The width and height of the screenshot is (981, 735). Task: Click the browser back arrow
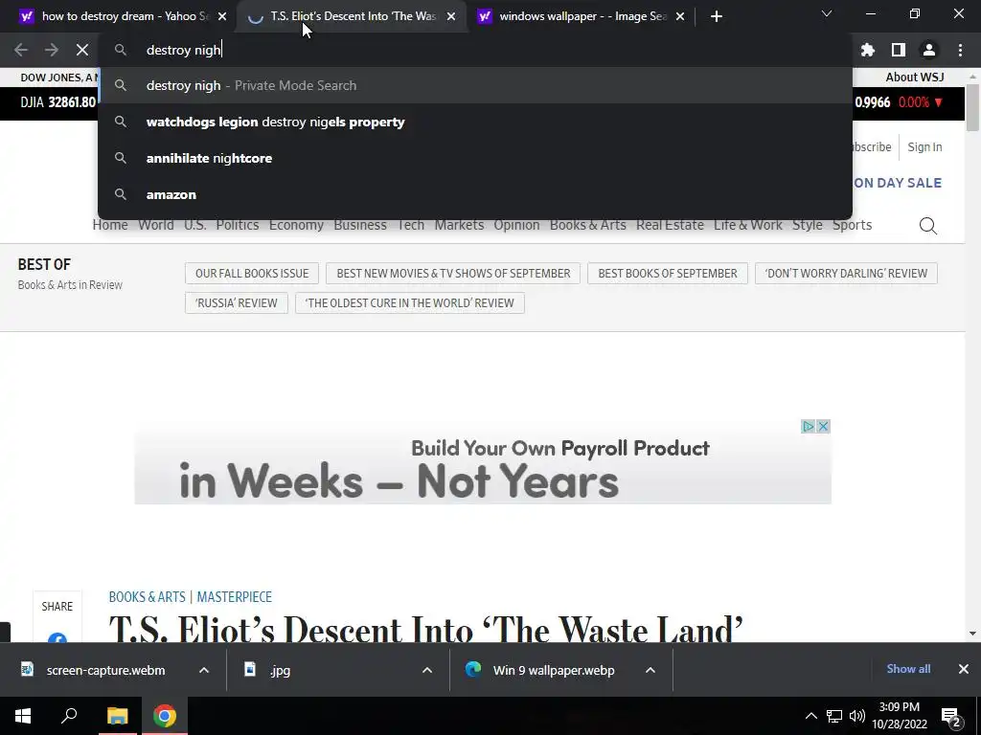point(21,50)
